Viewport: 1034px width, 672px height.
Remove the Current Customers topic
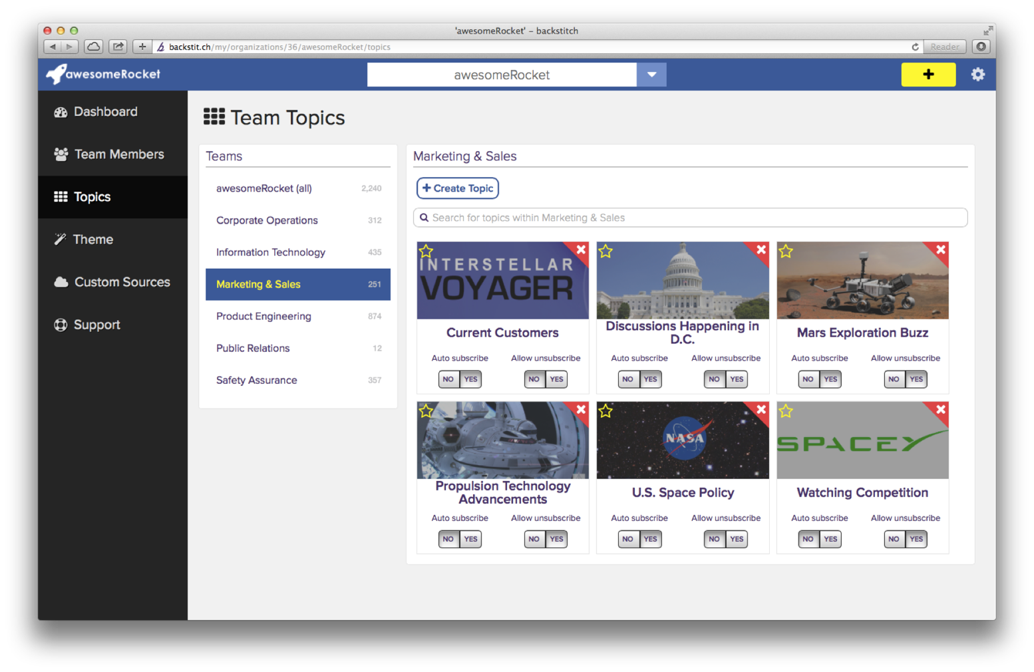point(581,250)
